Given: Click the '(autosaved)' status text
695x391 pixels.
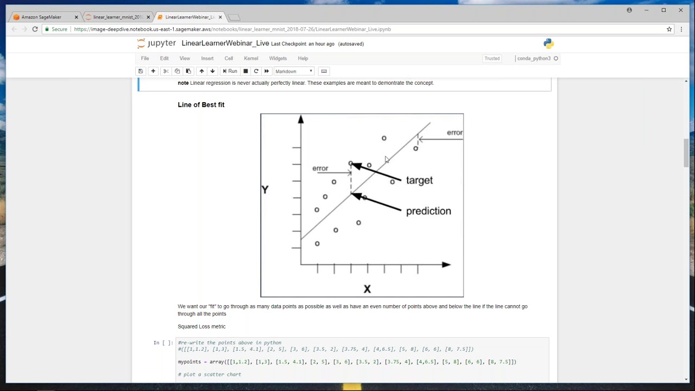Looking at the screenshot, I should (x=351, y=44).
